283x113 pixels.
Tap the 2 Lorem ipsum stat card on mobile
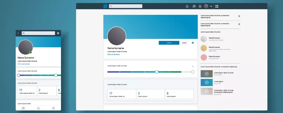coord(47,91)
